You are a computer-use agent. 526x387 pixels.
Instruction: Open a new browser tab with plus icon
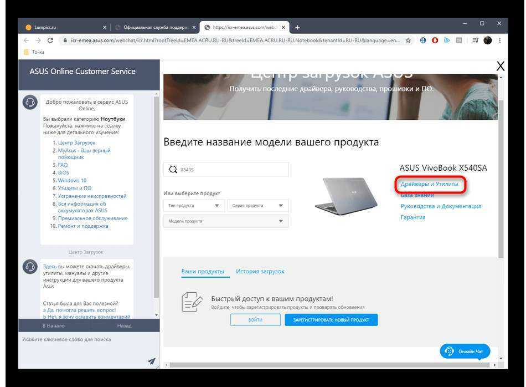point(297,27)
